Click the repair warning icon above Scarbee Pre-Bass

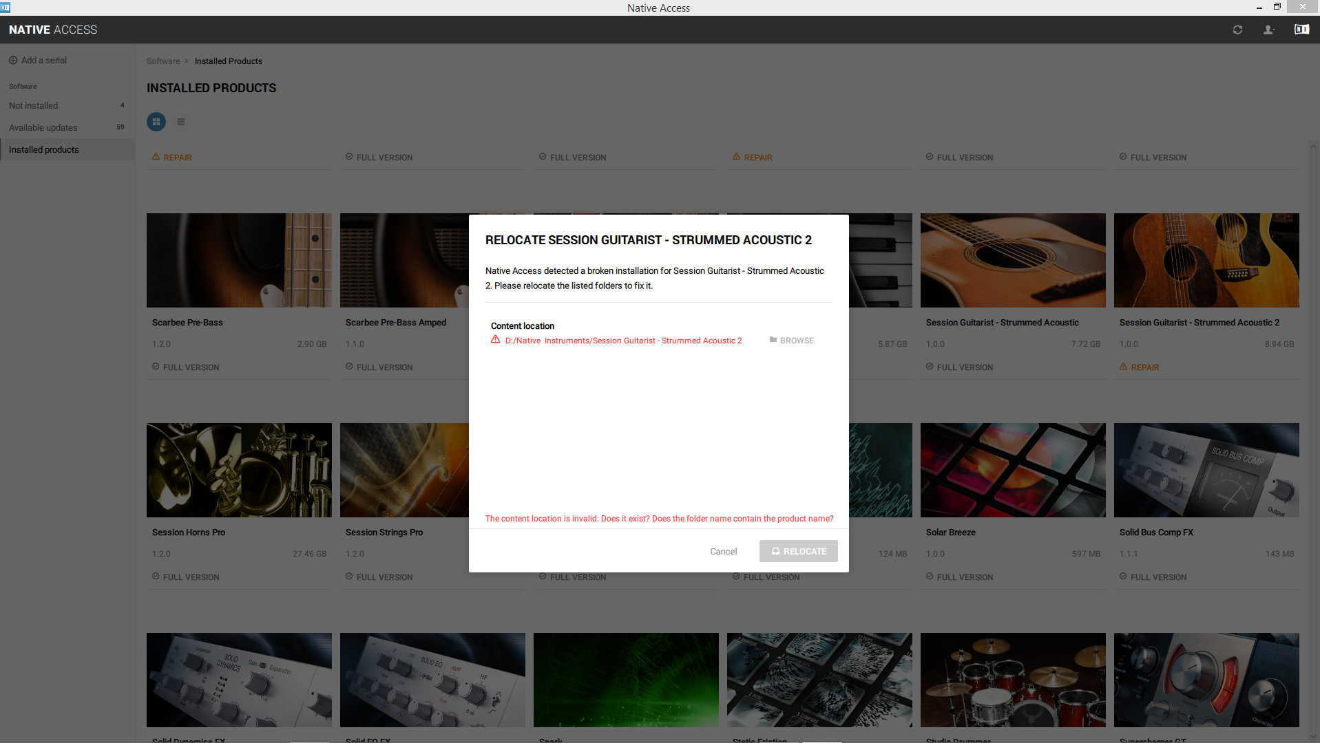click(156, 156)
